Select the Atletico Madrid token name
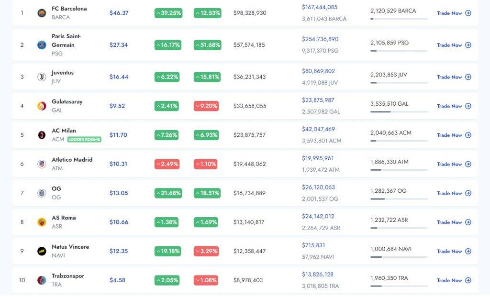 (72, 160)
